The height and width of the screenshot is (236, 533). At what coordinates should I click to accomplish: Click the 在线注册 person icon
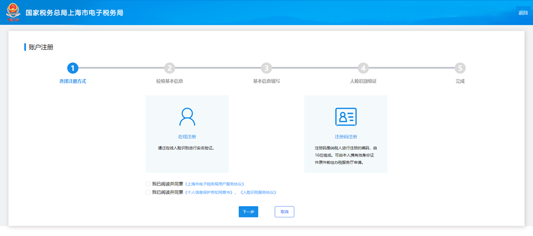187,116
